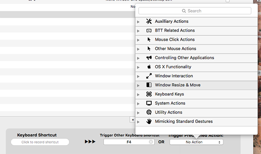The width and height of the screenshot is (261, 154).
Task: Expand the Window Interaction triangle
Action: tap(138, 76)
